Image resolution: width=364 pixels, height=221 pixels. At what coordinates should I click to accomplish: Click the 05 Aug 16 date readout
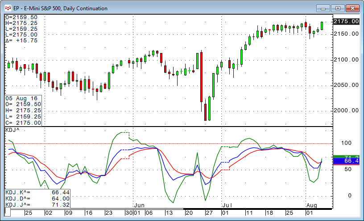[21, 98]
